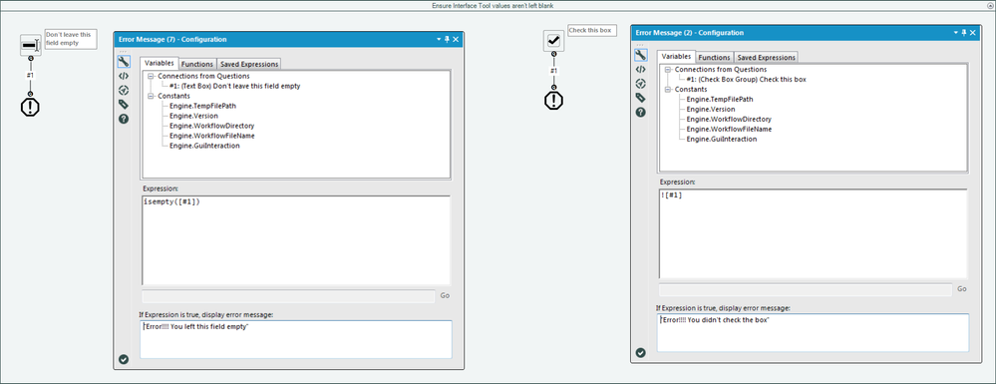The height and width of the screenshot is (384, 996).
Task: Select Engine.Version in Error Message (7)
Action: click(193, 116)
